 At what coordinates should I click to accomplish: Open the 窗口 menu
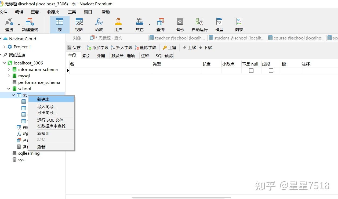pyautogui.click(x=88, y=12)
